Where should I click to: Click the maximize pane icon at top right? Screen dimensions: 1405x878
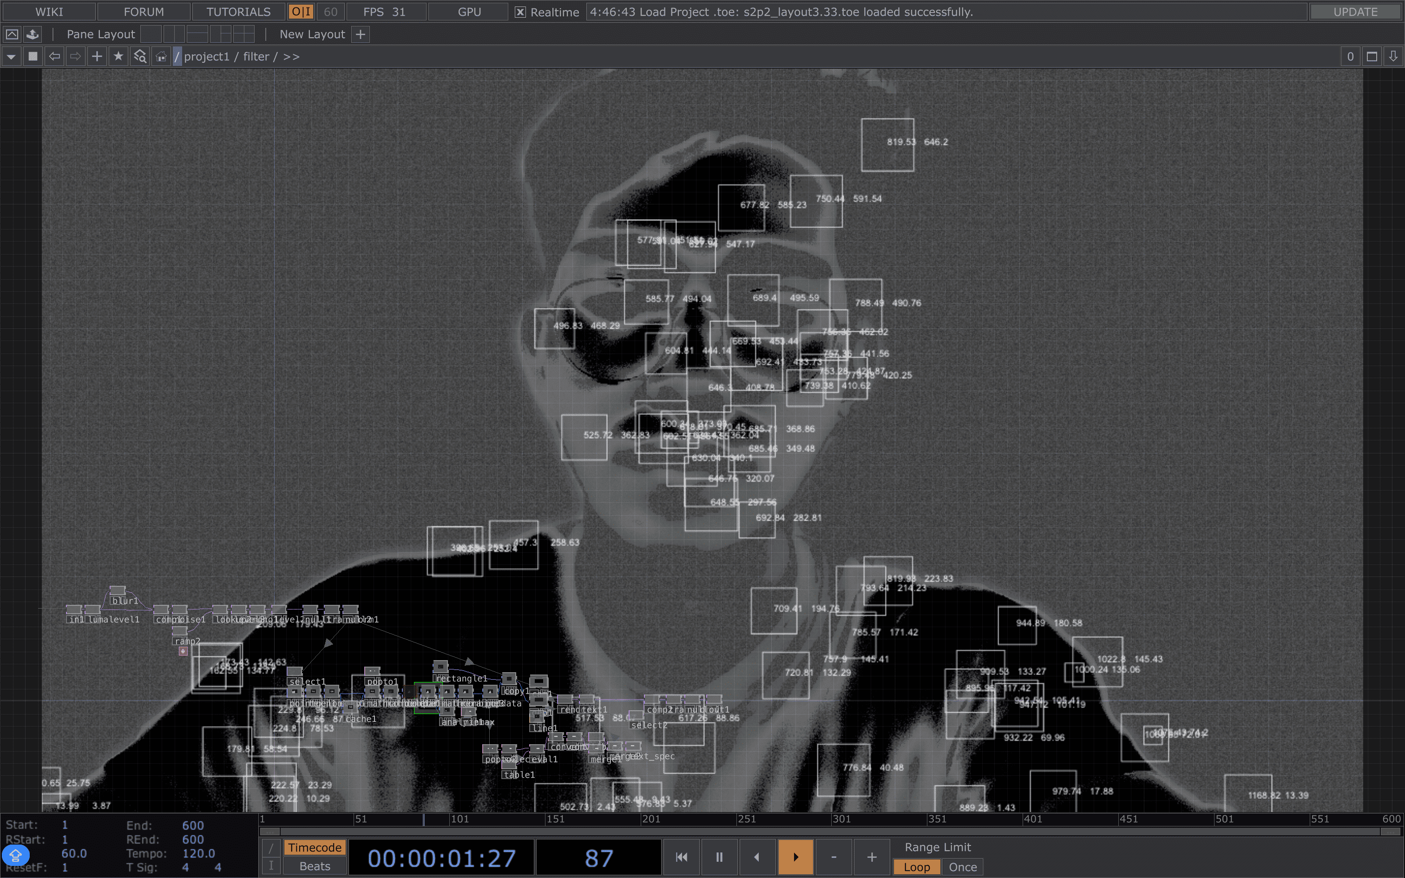1372,56
